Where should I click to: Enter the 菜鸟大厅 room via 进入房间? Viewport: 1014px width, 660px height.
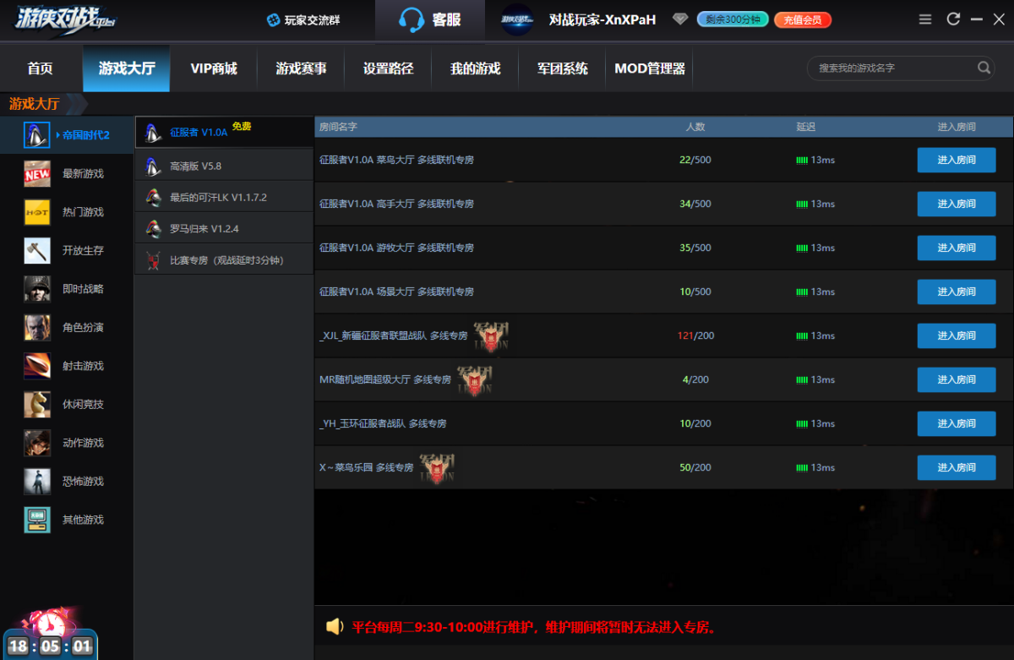[957, 160]
